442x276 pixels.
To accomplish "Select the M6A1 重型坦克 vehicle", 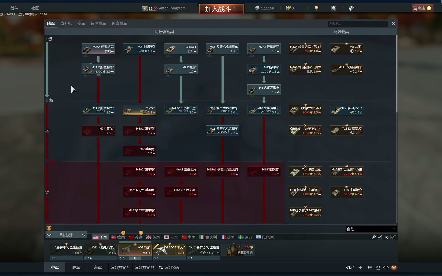I will pyautogui.click(x=181, y=171).
